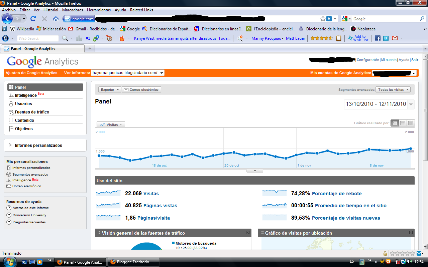Open new tab with plus icon
Screen dimensions: 428x267
pos(90,49)
